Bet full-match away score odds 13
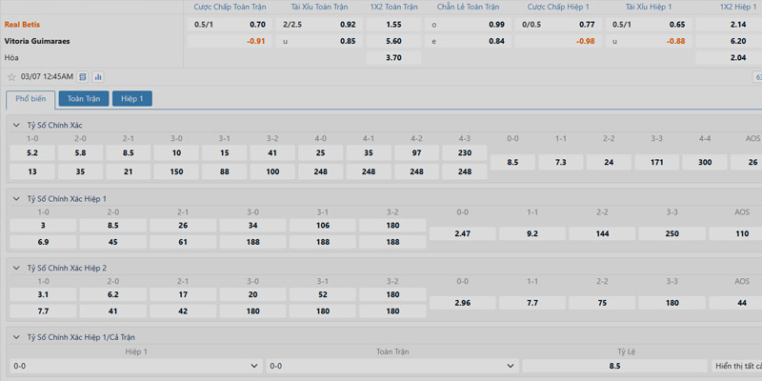This screenshot has height=381, width=762. [32, 171]
